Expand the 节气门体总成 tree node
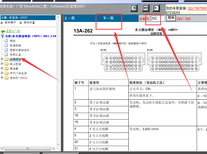This screenshot has height=154, width=207. [2, 73]
